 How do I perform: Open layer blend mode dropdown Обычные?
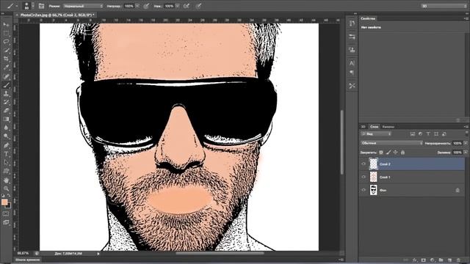[391, 143]
